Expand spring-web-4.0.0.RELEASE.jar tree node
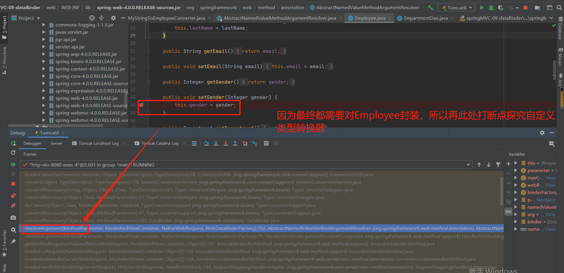This screenshot has width=564, height=273. point(43,98)
